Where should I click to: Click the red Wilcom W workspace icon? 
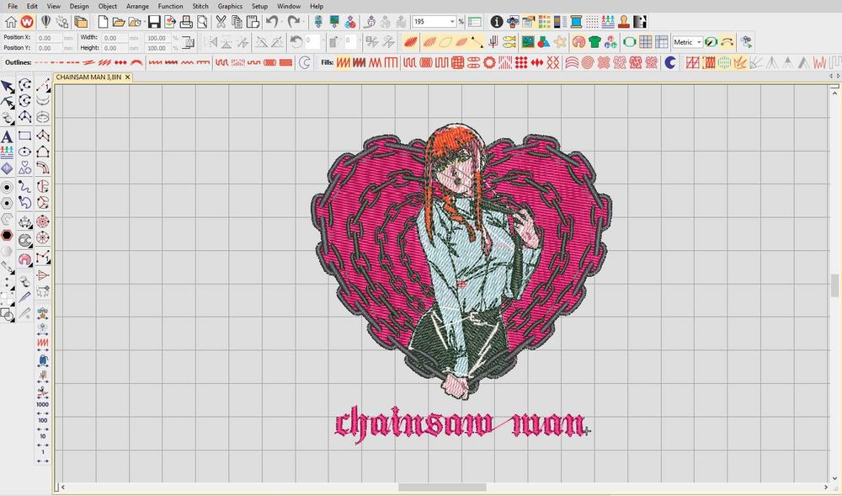pos(27,22)
